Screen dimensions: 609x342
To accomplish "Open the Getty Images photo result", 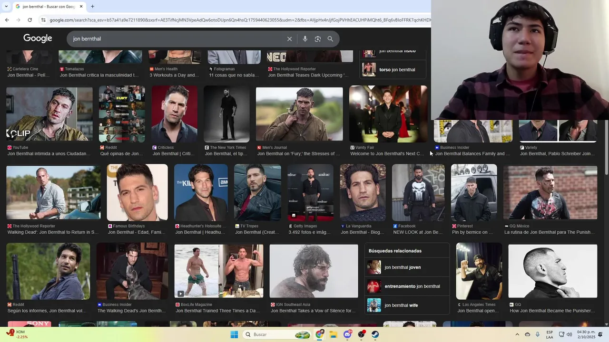I will (310, 192).
